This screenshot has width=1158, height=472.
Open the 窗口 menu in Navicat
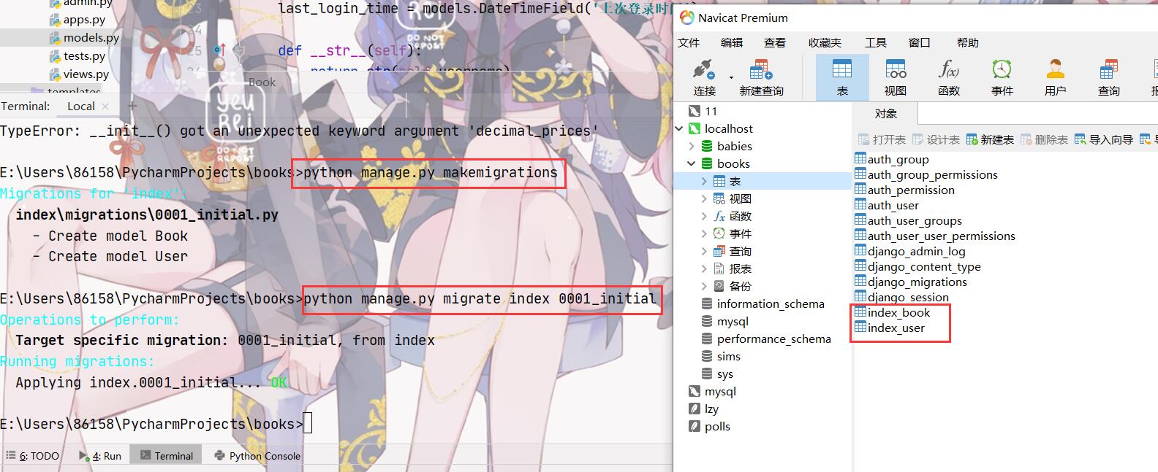coord(919,43)
